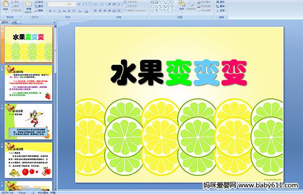Toggle Bold formatting
The height and width of the screenshot is (194, 303).
click(50, 11)
